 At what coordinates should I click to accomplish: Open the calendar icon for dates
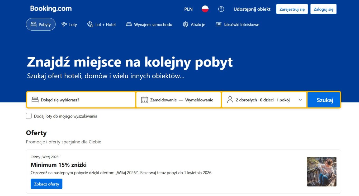point(144,100)
